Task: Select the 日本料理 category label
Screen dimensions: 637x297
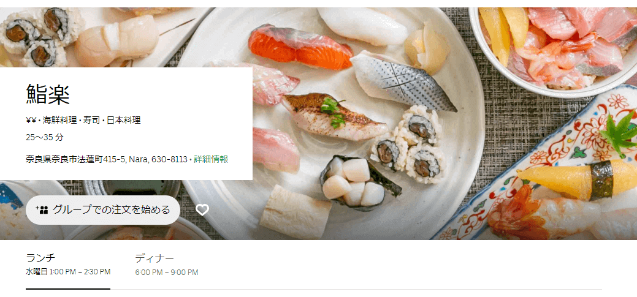Action: tap(123, 120)
